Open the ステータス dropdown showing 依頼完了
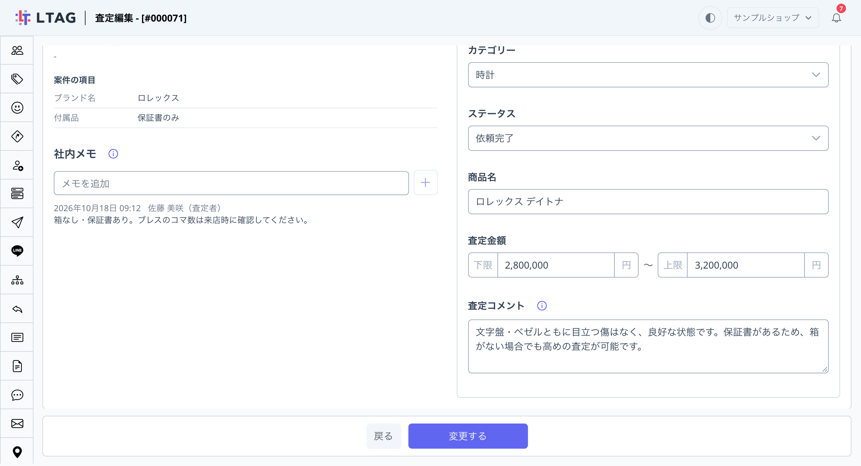Image resolution: width=861 pixels, height=466 pixels. (648, 138)
